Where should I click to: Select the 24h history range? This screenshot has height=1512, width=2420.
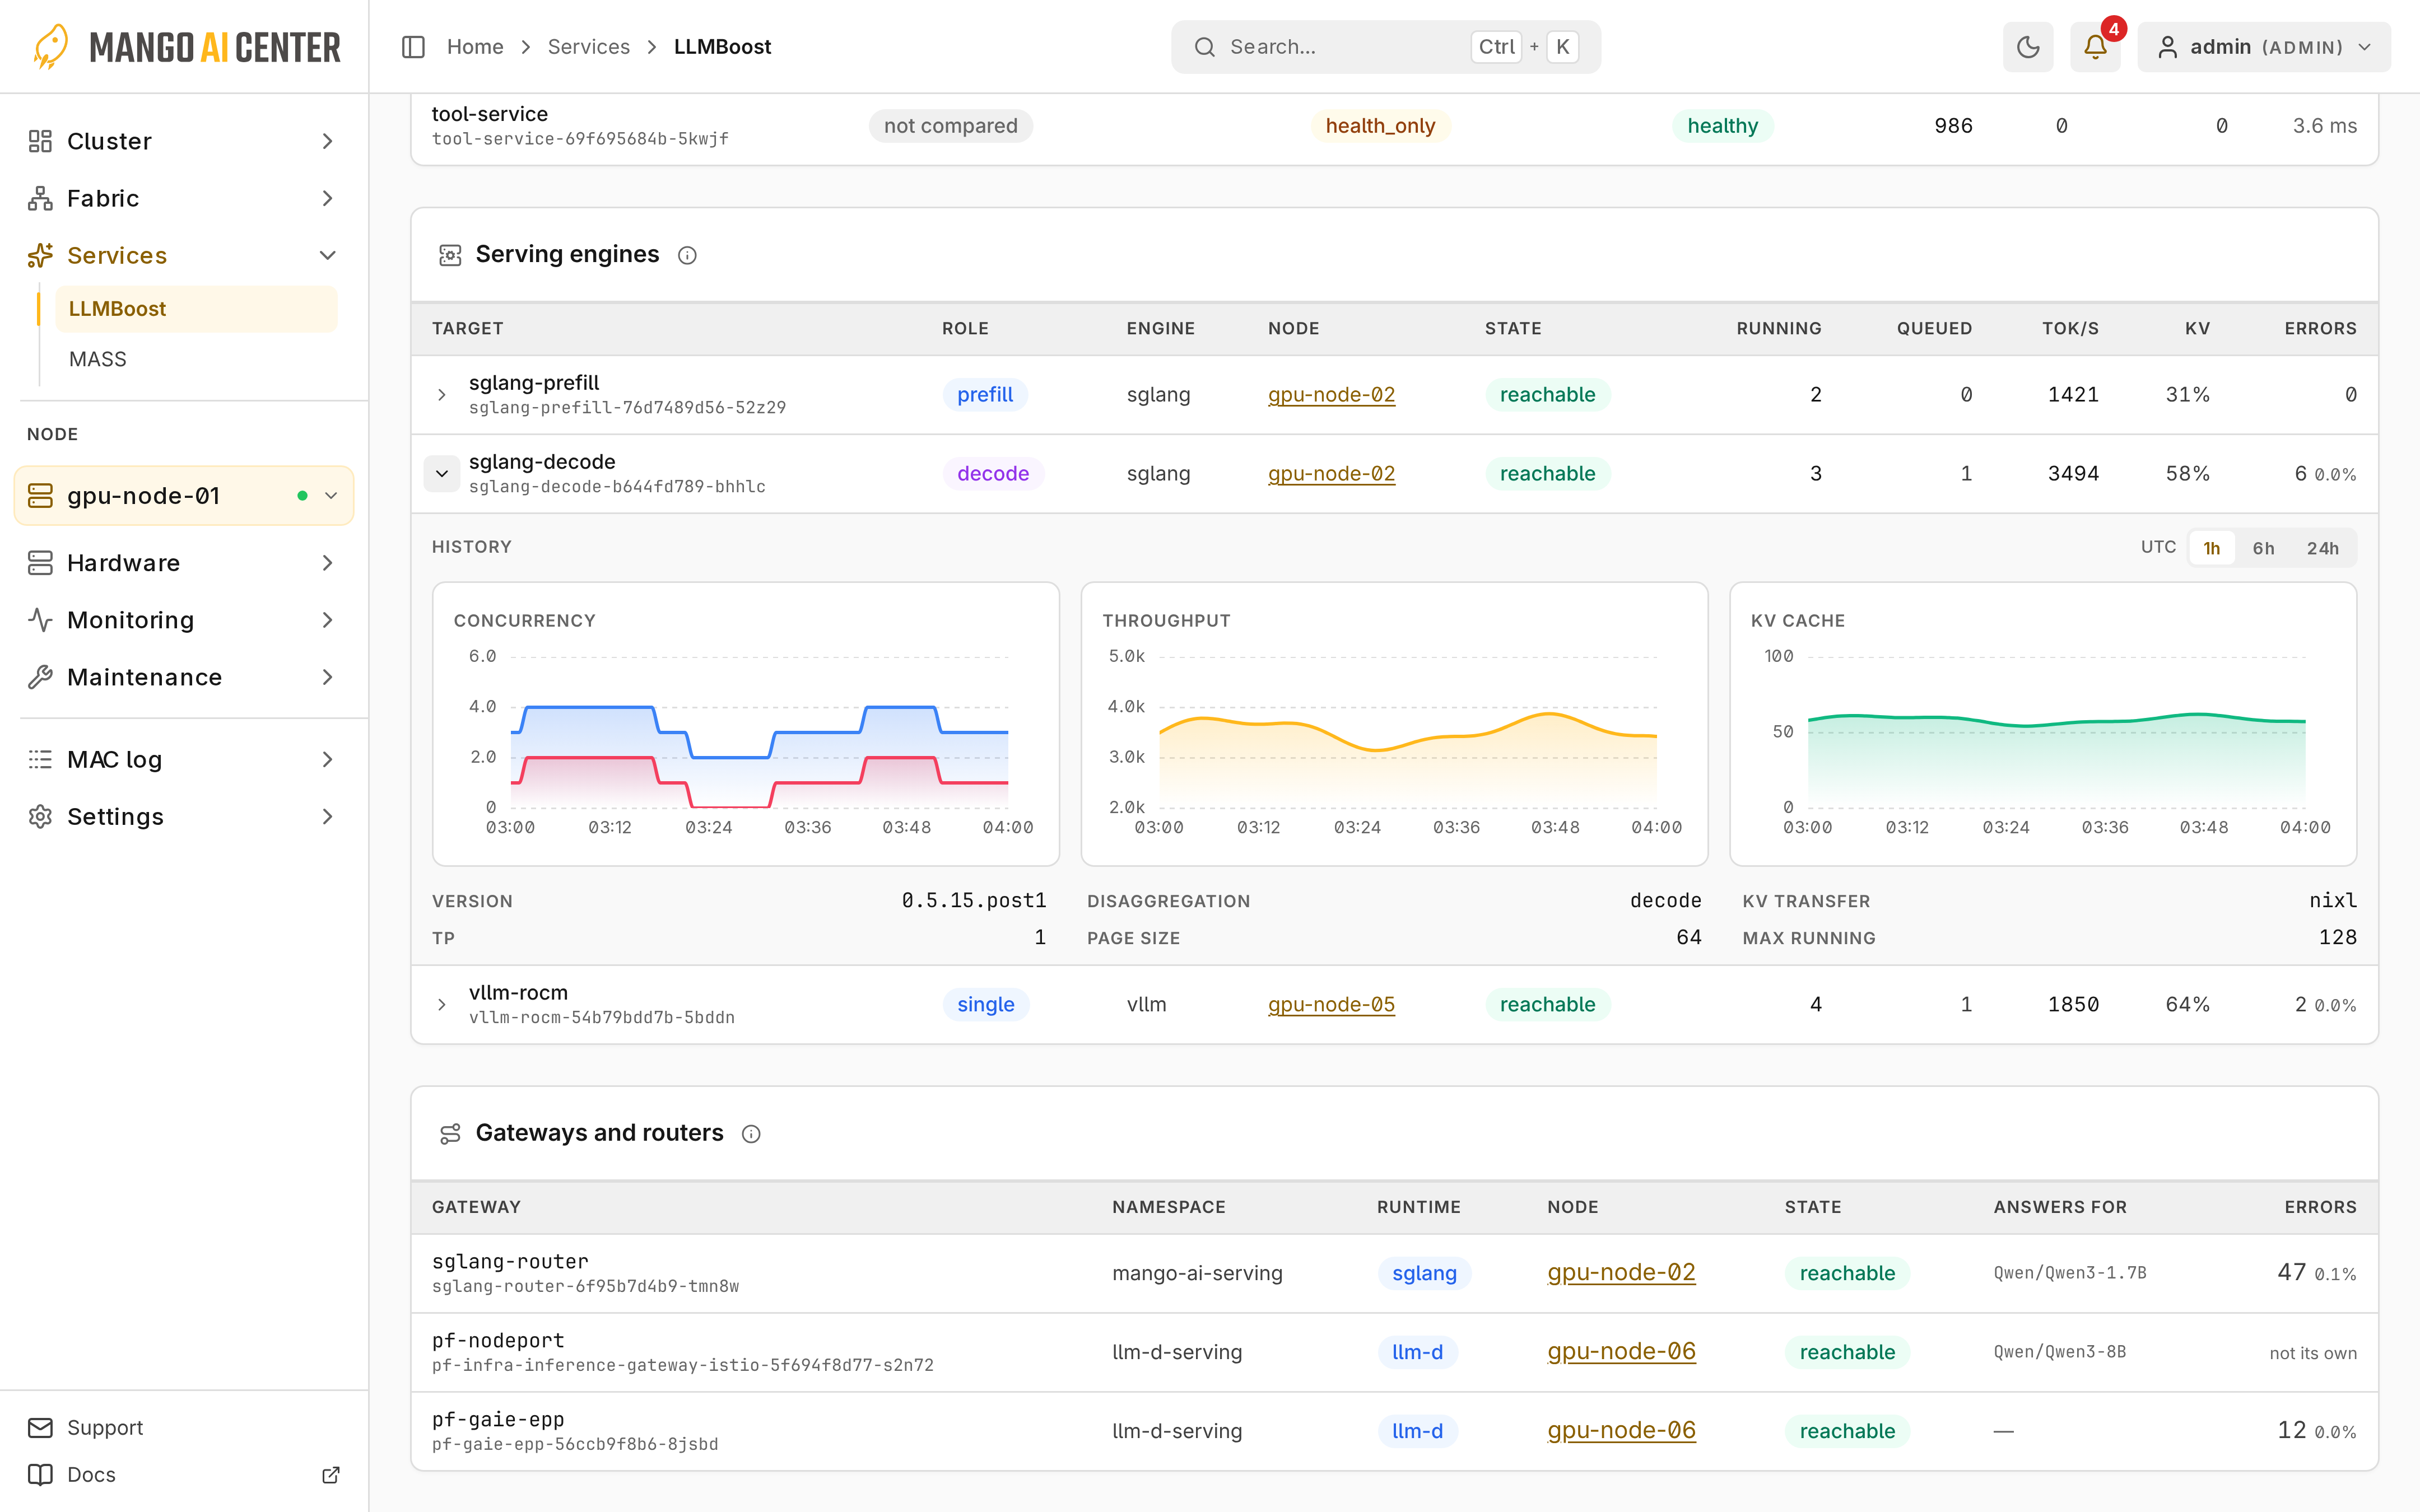tap(2322, 548)
